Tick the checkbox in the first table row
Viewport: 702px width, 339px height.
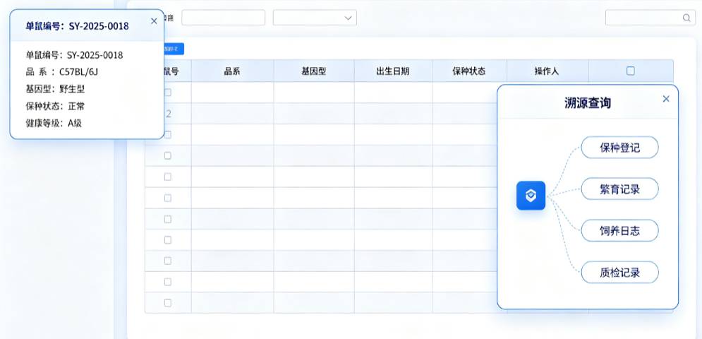pyautogui.click(x=168, y=93)
